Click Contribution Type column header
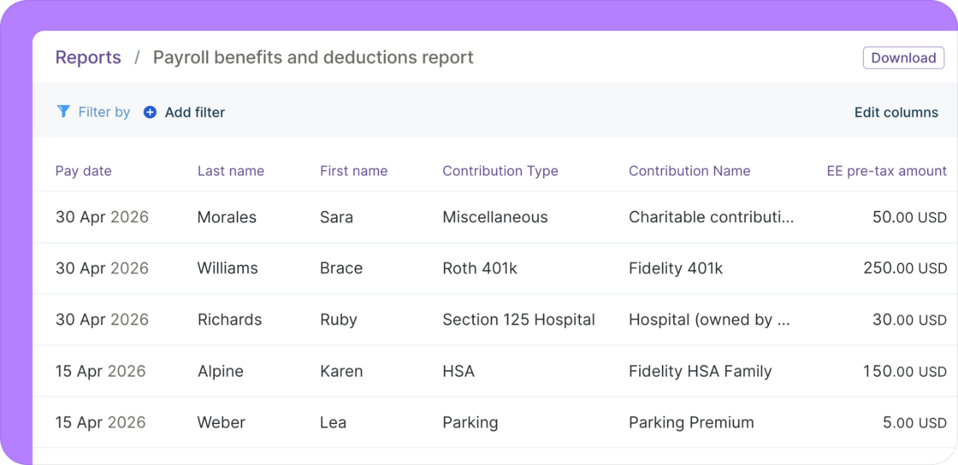958x465 pixels. click(500, 171)
